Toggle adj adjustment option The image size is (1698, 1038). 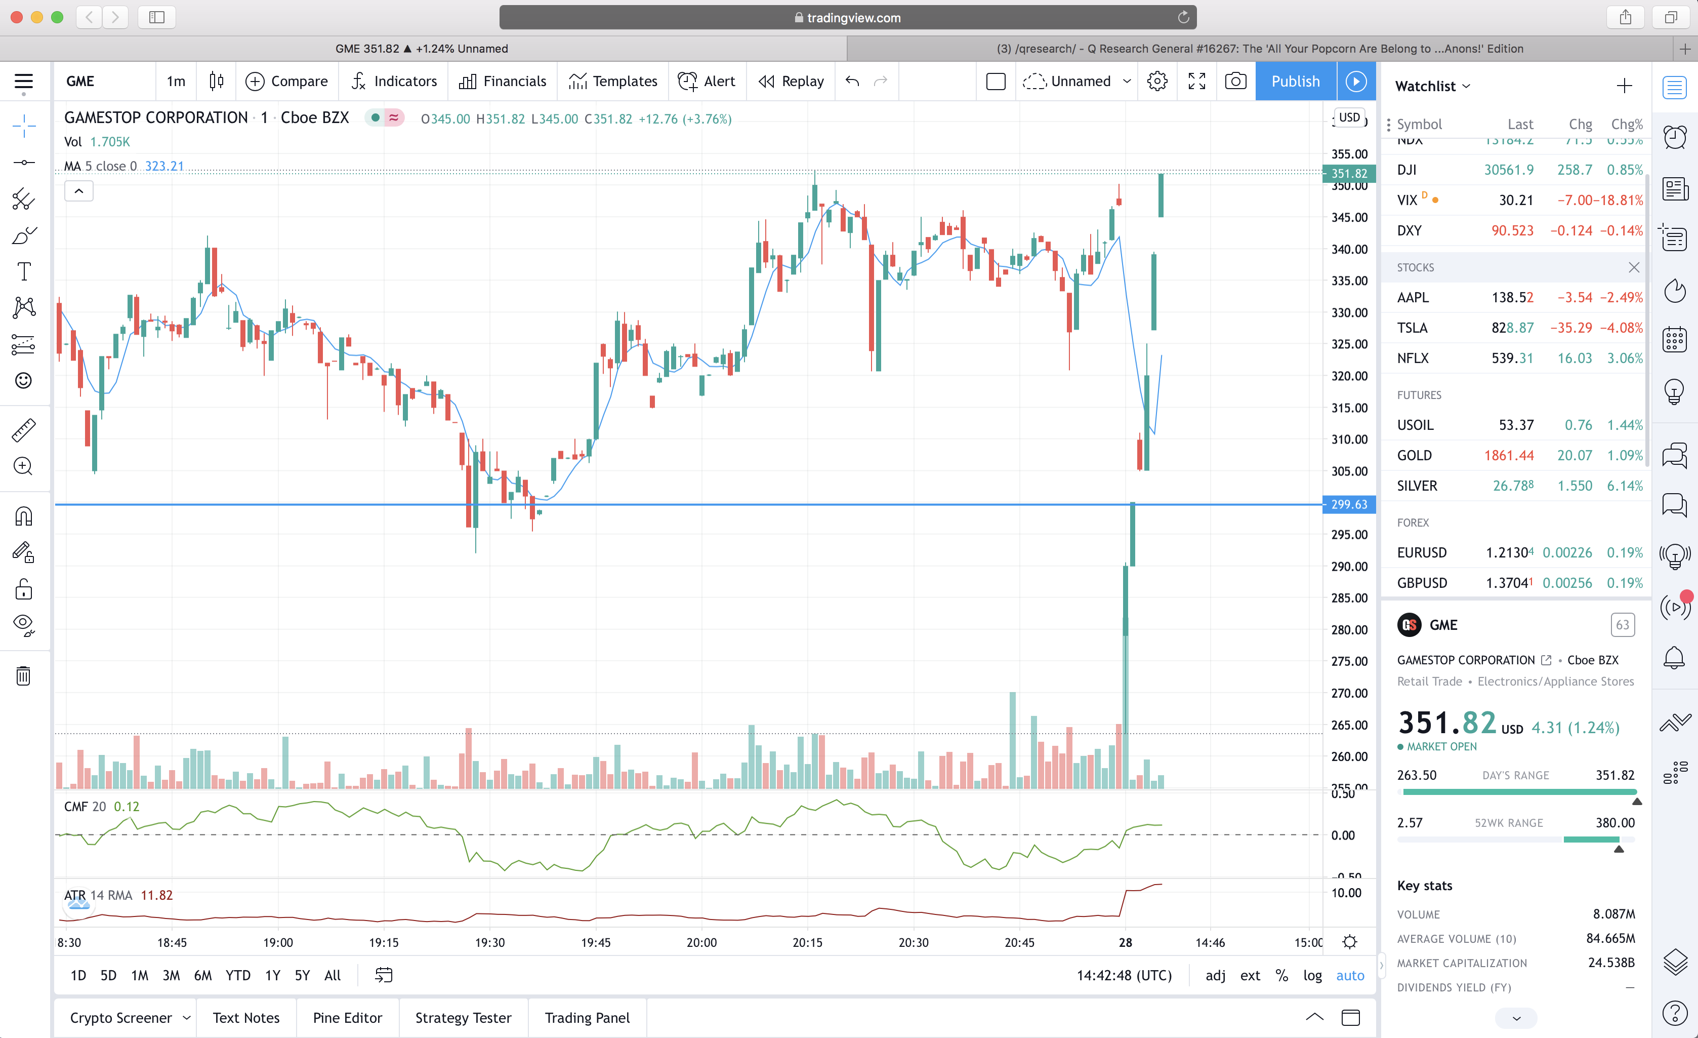[1216, 975]
